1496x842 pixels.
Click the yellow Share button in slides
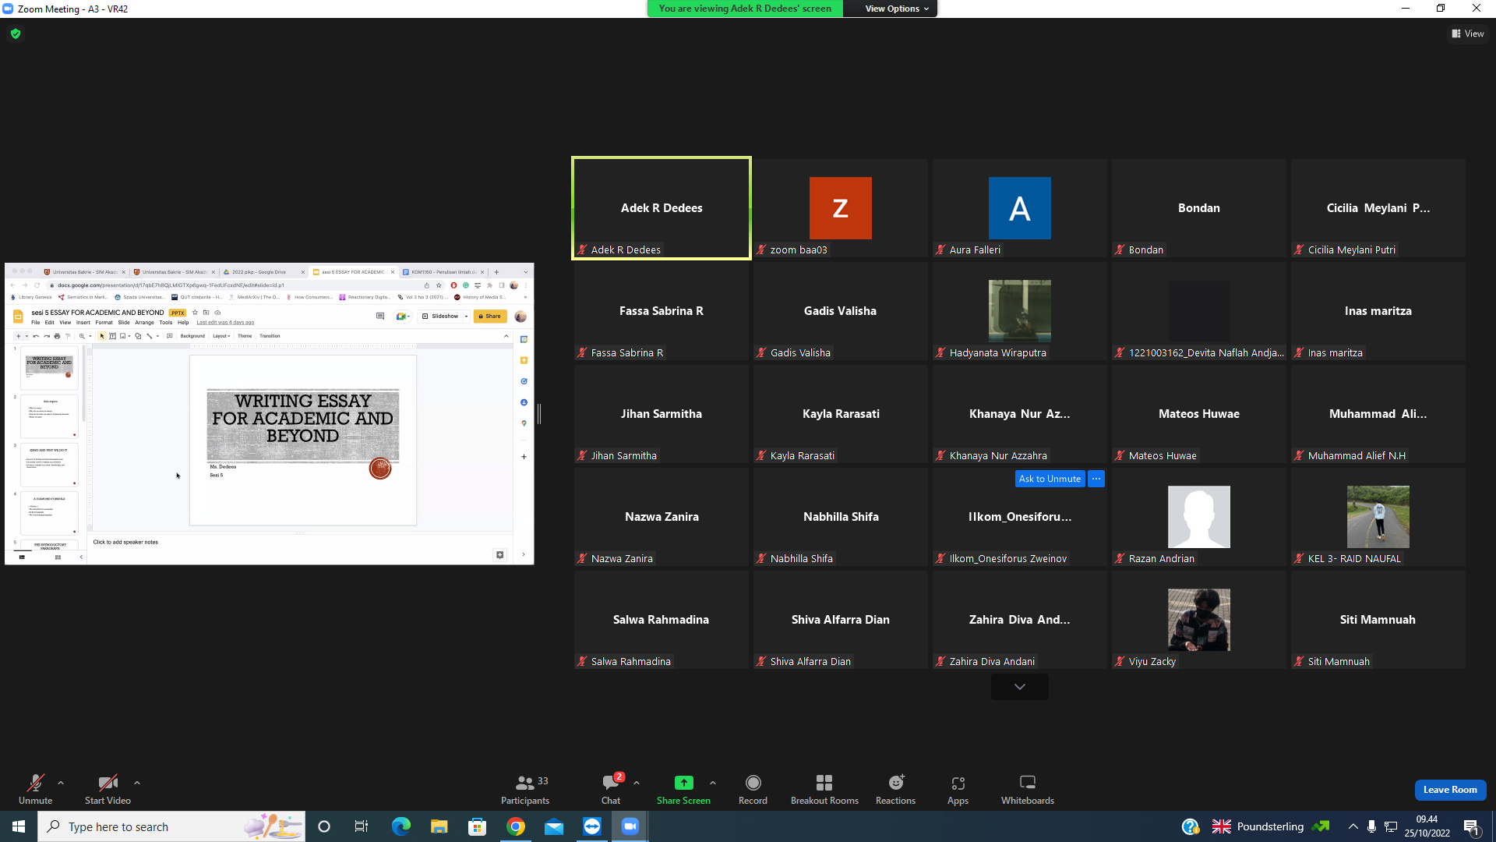click(490, 317)
